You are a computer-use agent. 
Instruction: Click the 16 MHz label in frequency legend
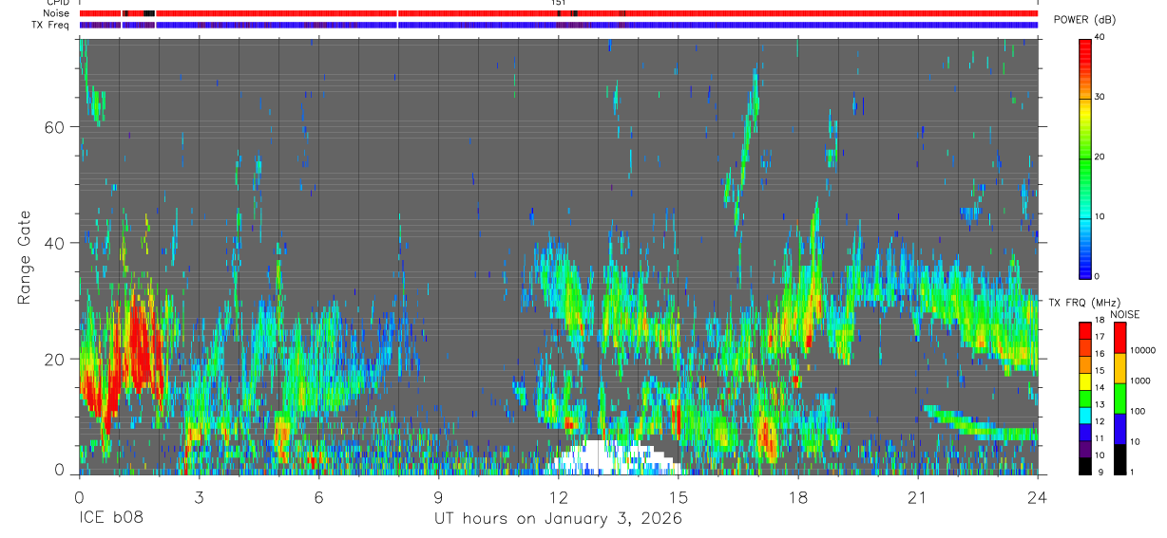tap(1099, 354)
